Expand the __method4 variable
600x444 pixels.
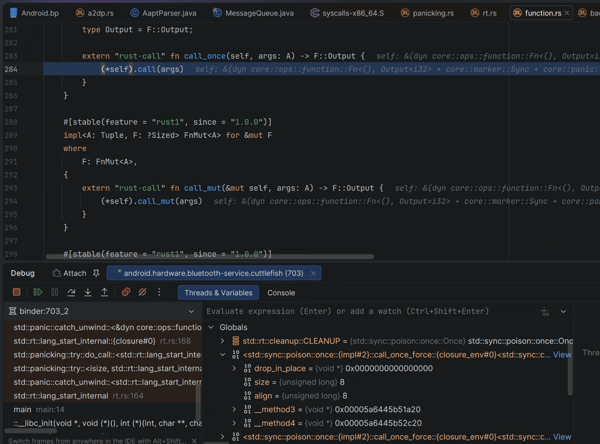pos(234,423)
